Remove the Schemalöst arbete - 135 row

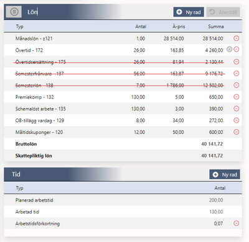click(237, 109)
